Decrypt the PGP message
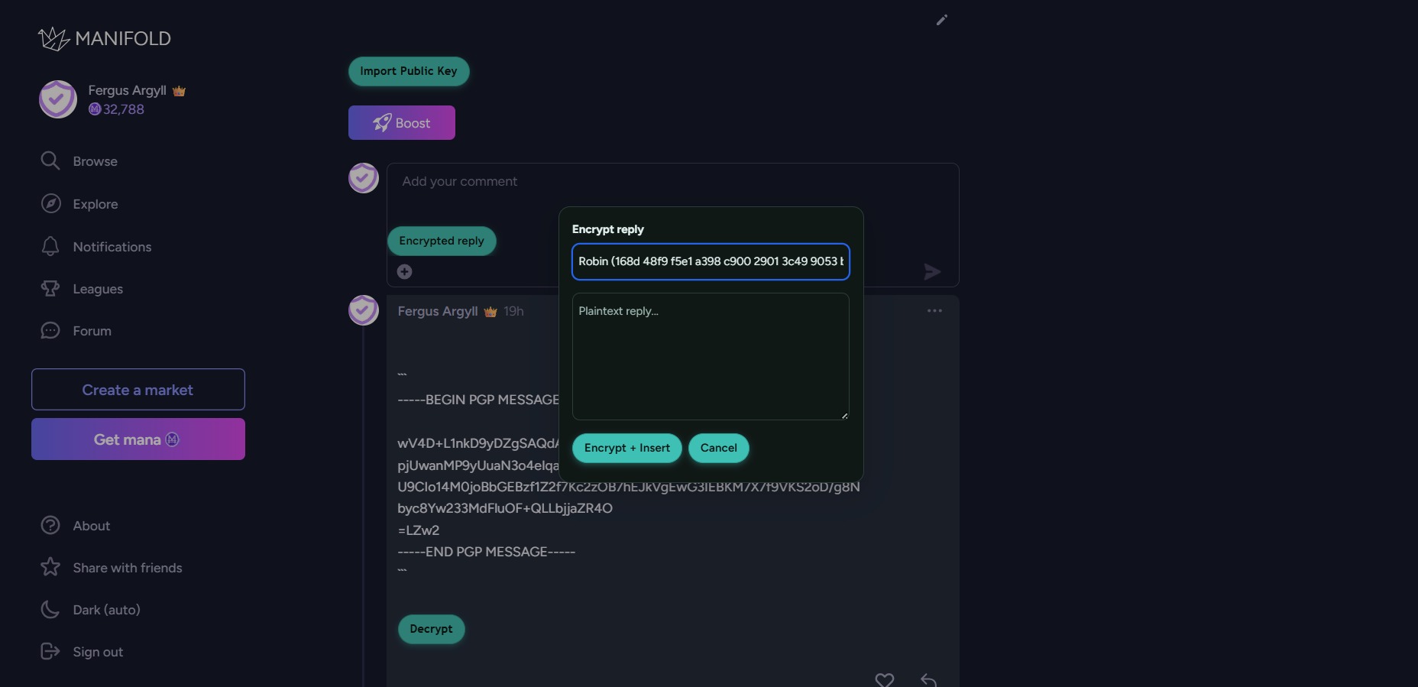1418x687 pixels. pyautogui.click(x=431, y=629)
